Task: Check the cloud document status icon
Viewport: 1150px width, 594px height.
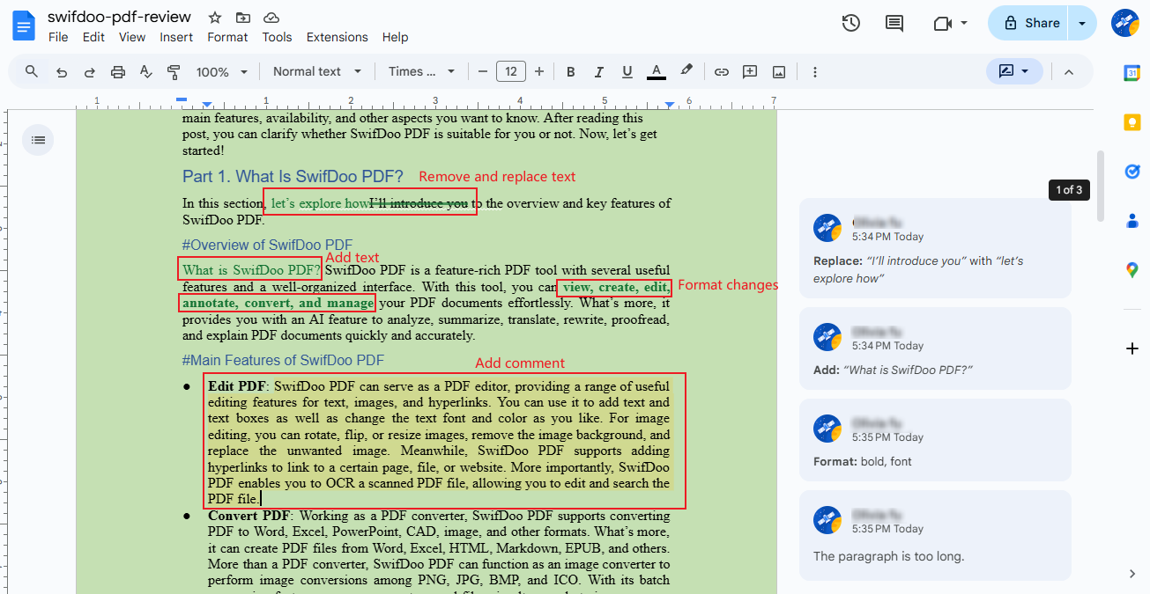Action: (x=271, y=18)
